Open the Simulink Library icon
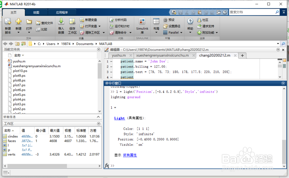The width and height of the screenshot is (289, 178). [142, 22]
